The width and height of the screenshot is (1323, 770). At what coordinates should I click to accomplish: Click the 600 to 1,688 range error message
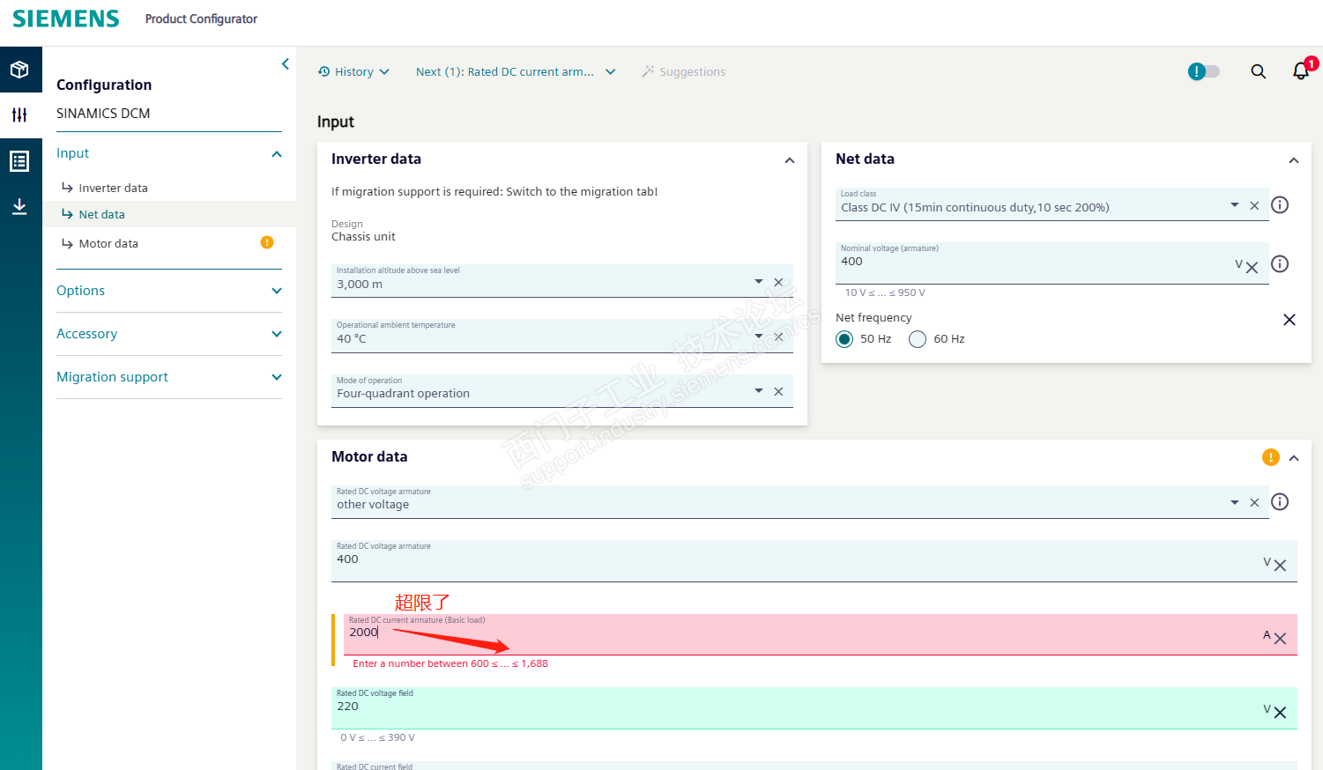[x=450, y=663]
